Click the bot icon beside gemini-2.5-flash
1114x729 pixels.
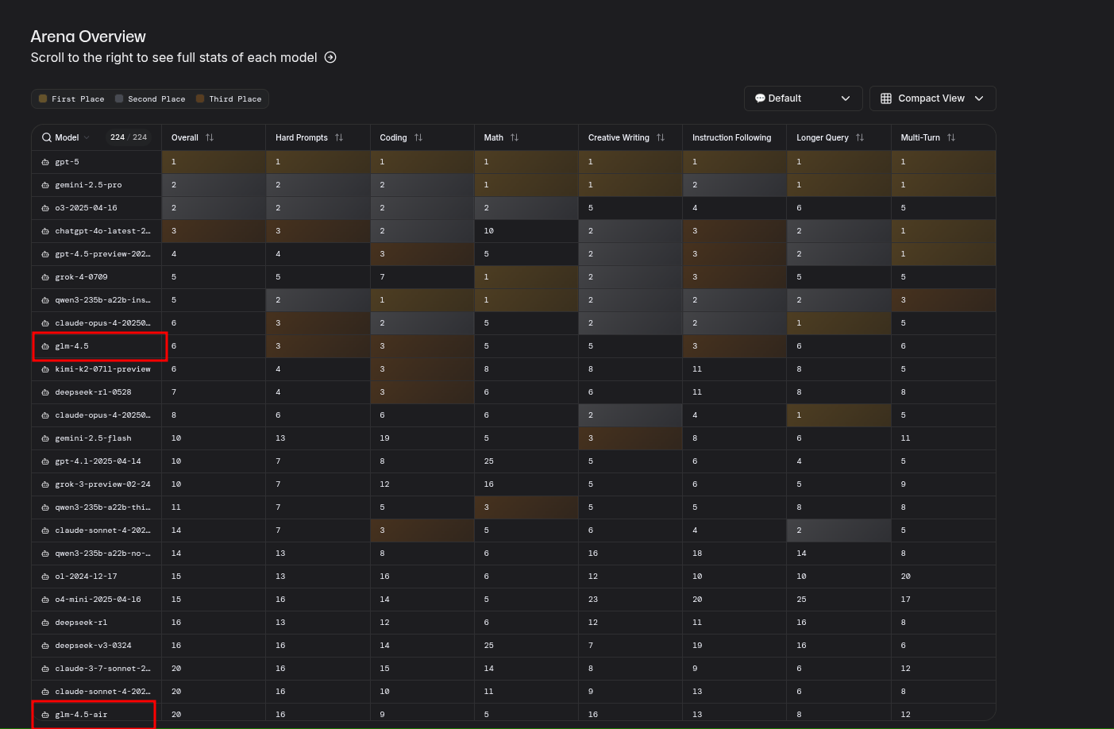(x=45, y=438)
